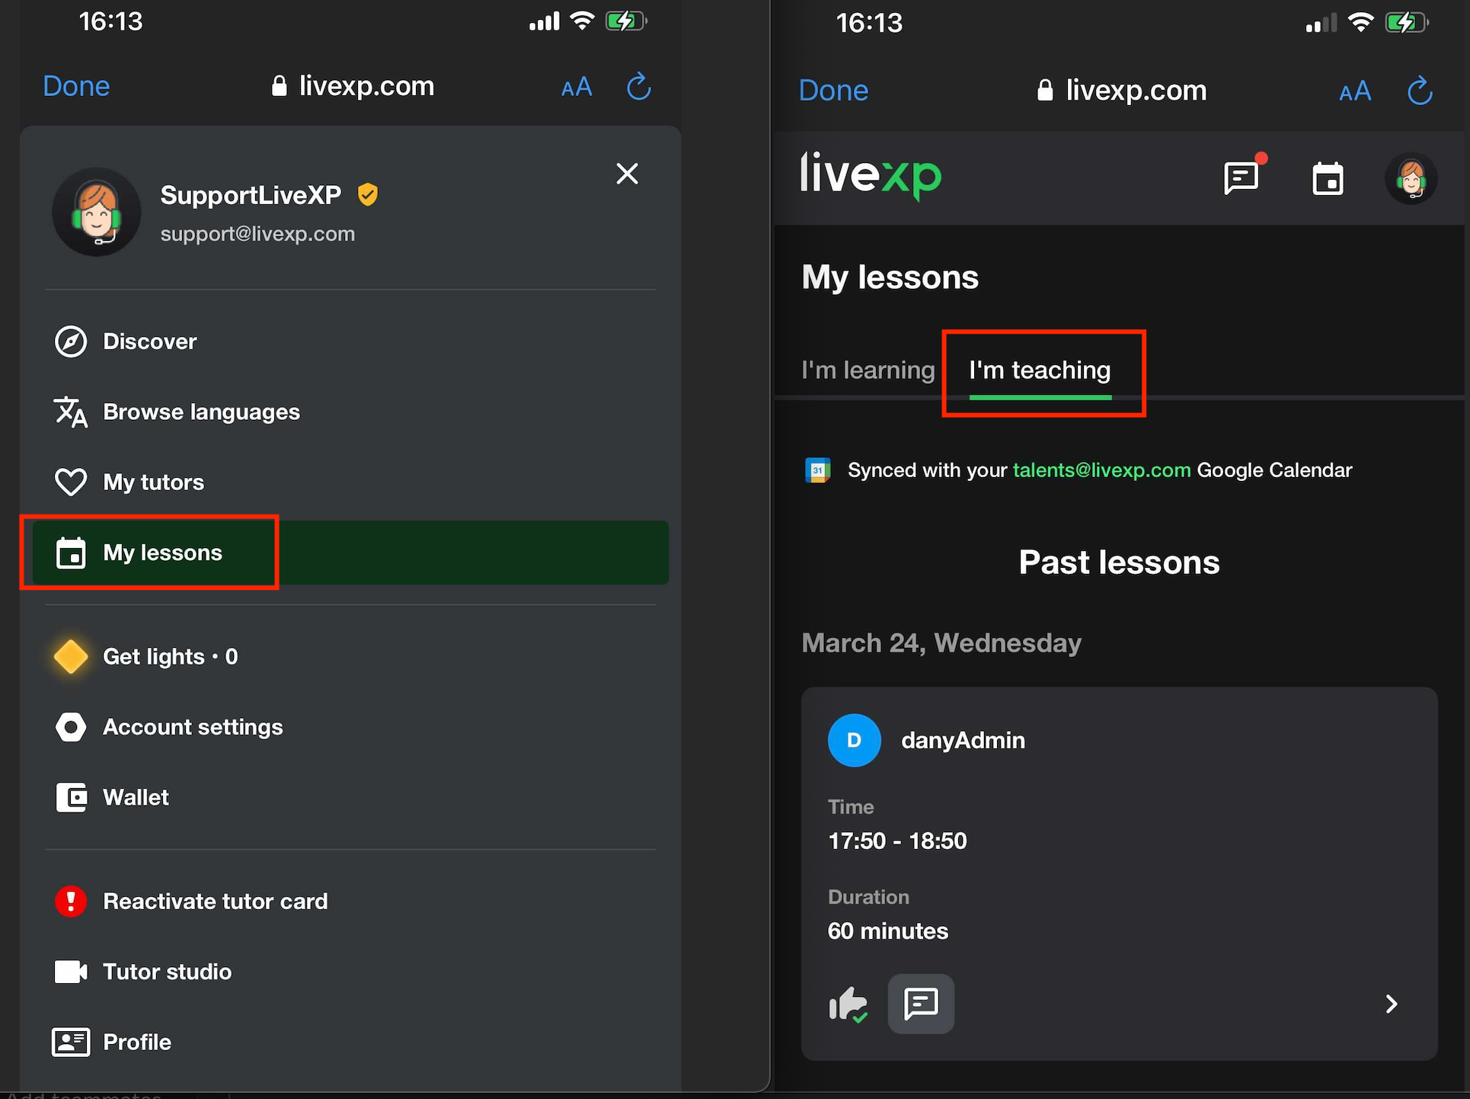Open Profile menu item

click(x=350, y=1042)
